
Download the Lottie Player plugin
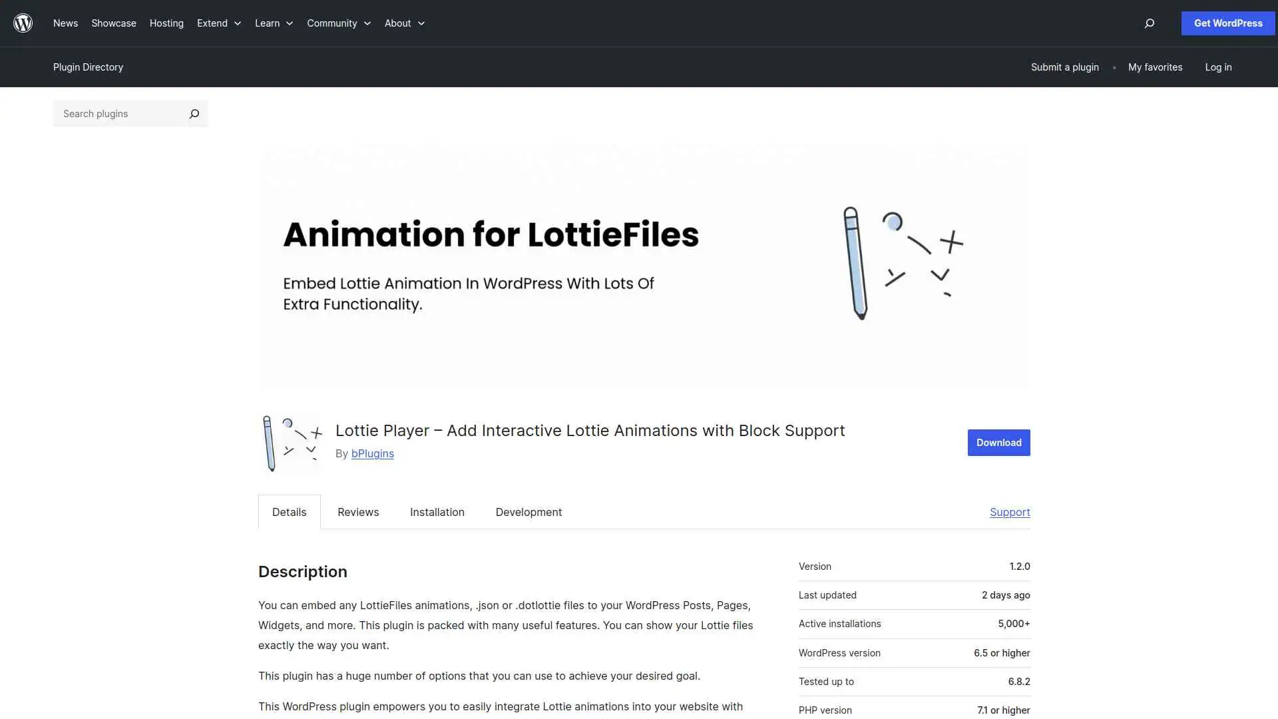tap(998, 442)
